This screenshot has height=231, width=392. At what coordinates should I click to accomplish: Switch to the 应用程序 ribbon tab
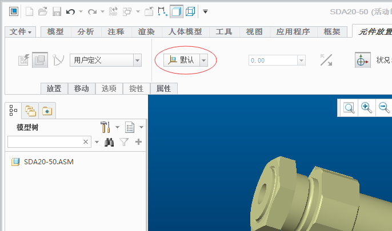click(x=293, y=32)
